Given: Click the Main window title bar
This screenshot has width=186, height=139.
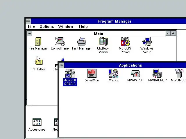Looking at the screenshot, I should point(99,33).
